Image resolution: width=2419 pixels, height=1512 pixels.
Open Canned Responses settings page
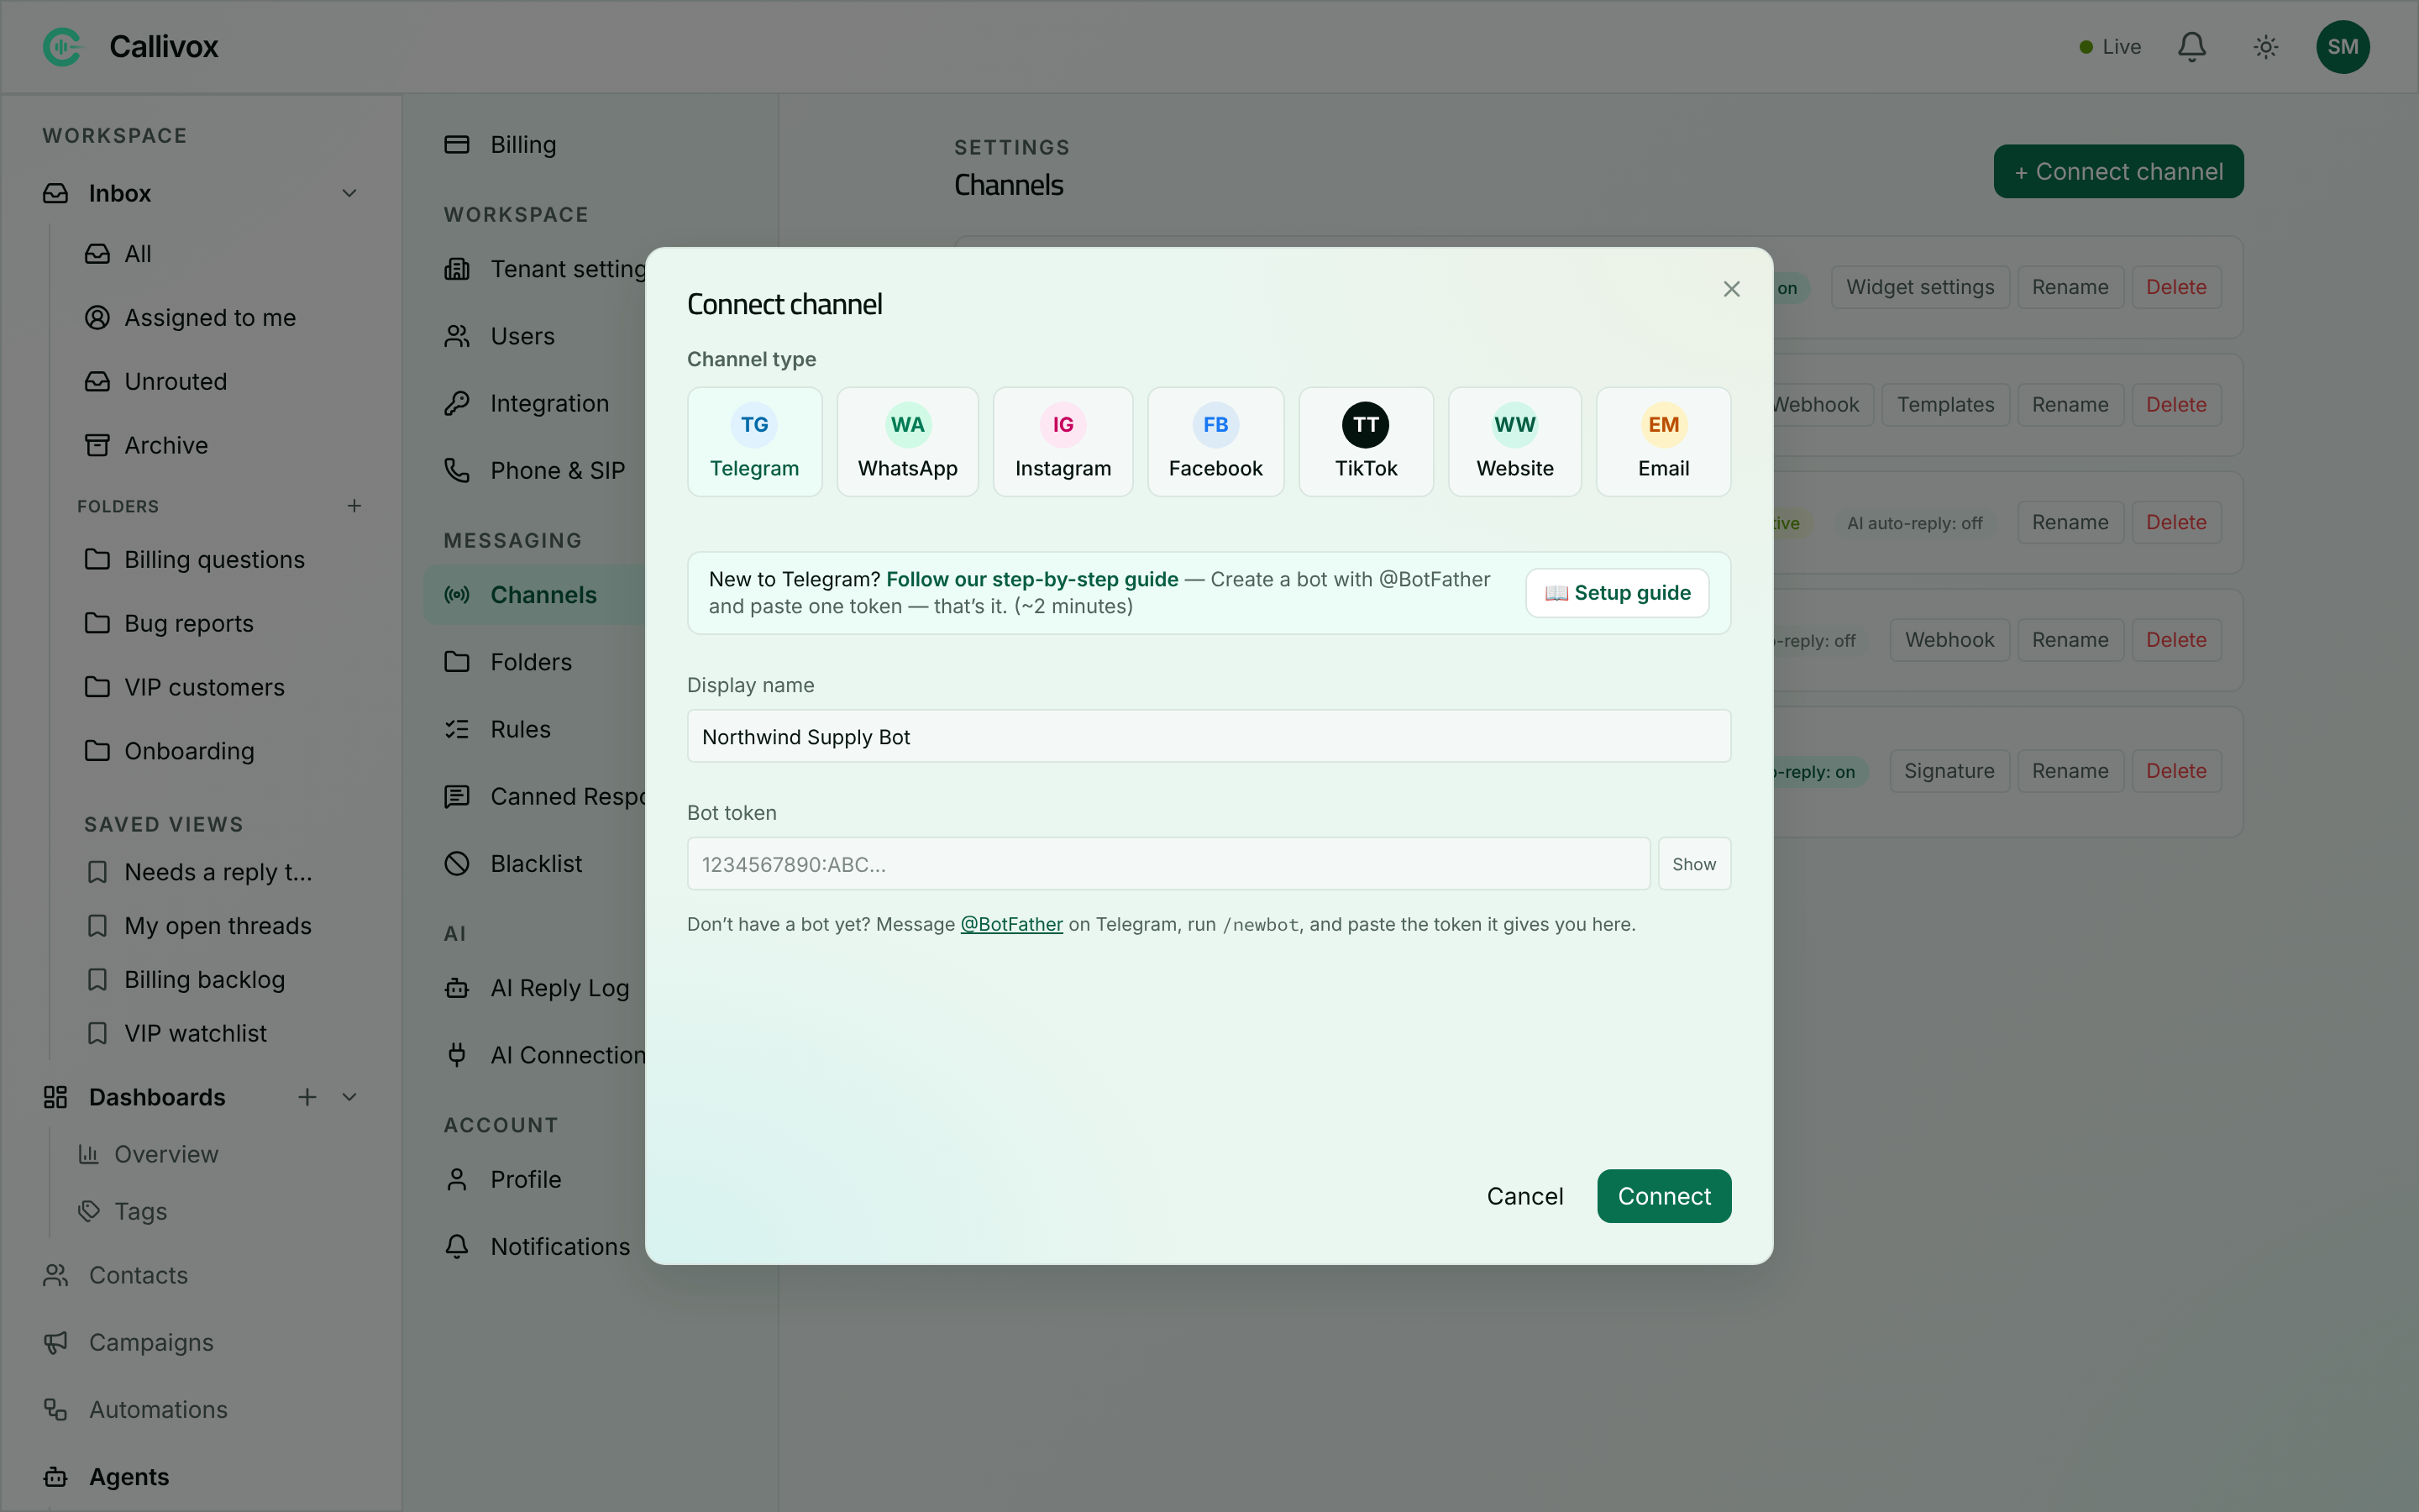pos(545,796)
